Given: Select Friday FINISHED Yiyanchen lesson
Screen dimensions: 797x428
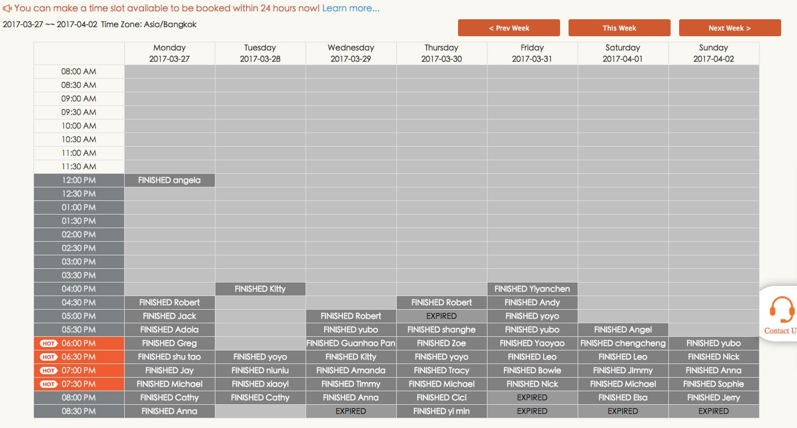Looking at the screenshot, I should (x=532, y=289).
